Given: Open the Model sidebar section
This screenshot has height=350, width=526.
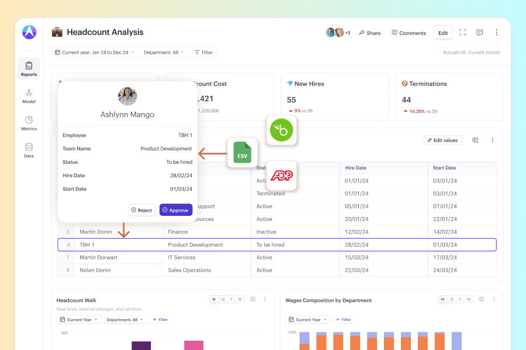Looking at the screenshot, I should (29, 96).
